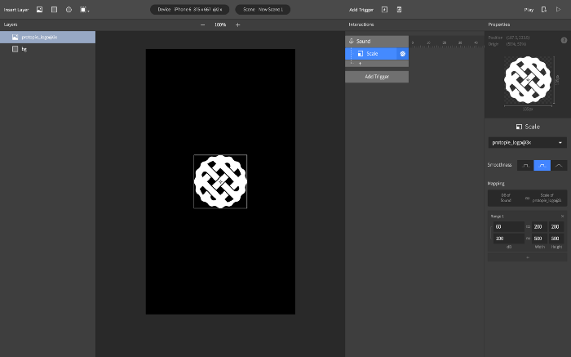Click the Add Trigger button in Interactions
571x357 pixels.
(x=377, y=77)
